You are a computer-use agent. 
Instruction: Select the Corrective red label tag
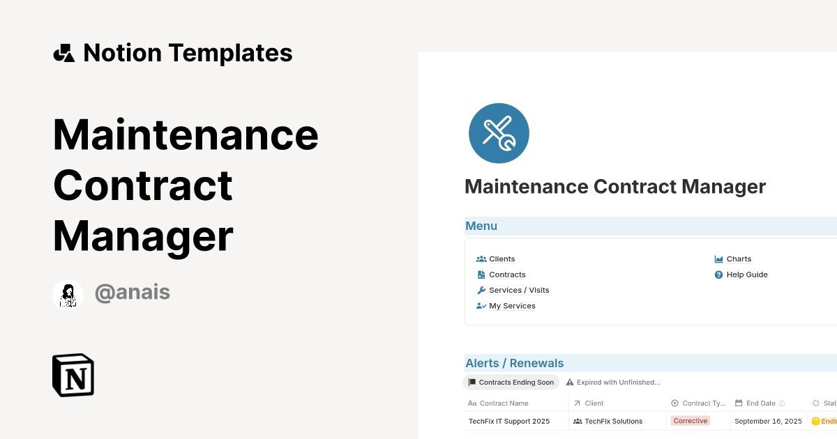pos(690,421)
